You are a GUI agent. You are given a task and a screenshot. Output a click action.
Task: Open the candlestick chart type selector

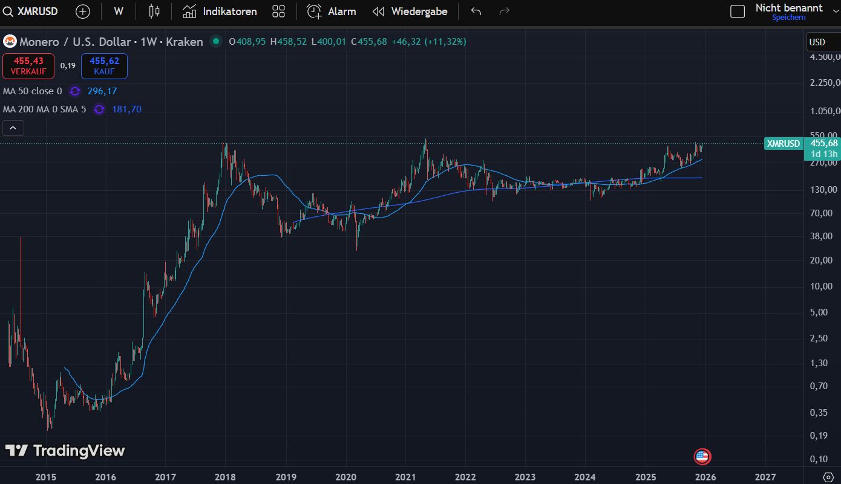[154, 11]
